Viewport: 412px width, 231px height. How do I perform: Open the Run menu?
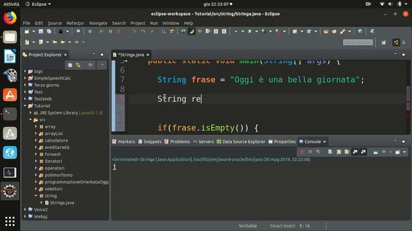click(x=154, y=23)
